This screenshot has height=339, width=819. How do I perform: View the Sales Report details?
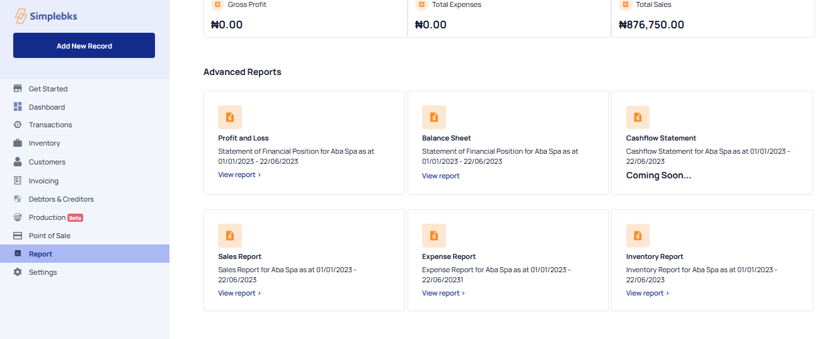click(x=239, y=293)
